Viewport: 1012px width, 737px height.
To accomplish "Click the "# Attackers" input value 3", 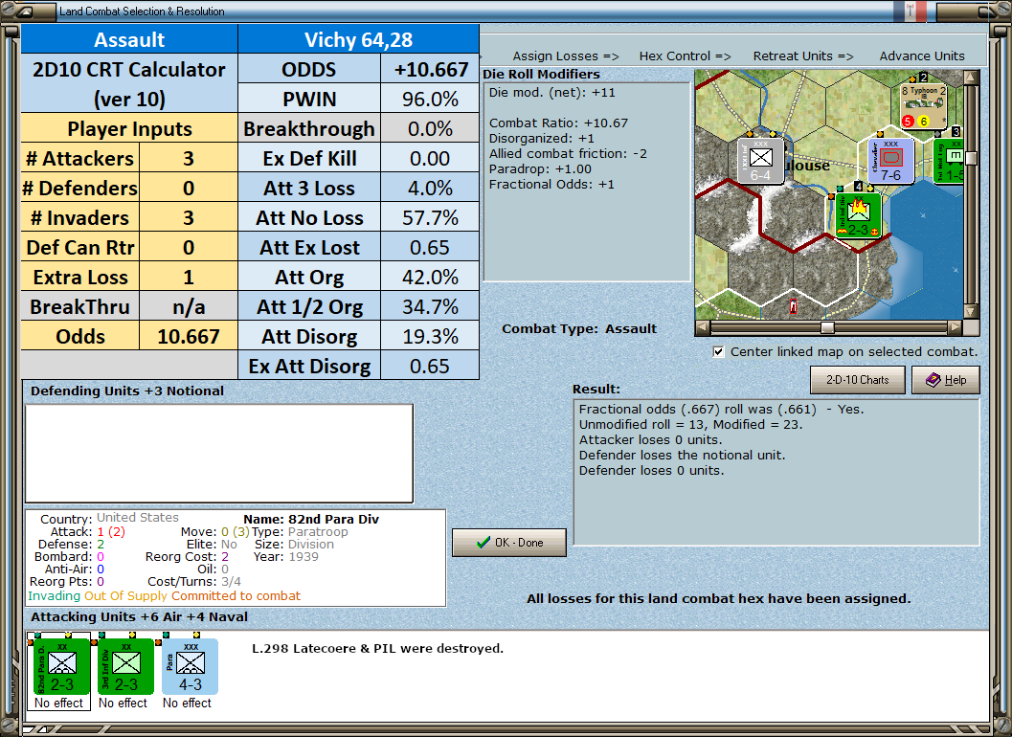I will (x=189, y=159).
